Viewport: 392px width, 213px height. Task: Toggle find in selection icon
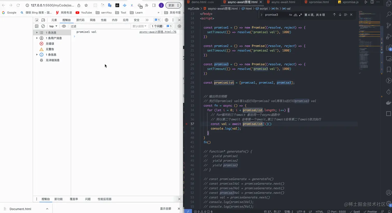(346, 15)
